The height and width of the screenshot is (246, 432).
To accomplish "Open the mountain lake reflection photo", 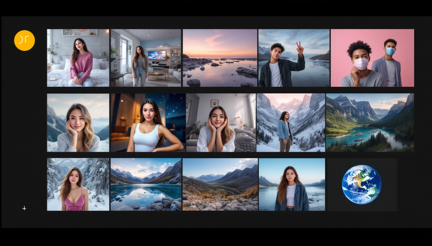I will 146,184.
